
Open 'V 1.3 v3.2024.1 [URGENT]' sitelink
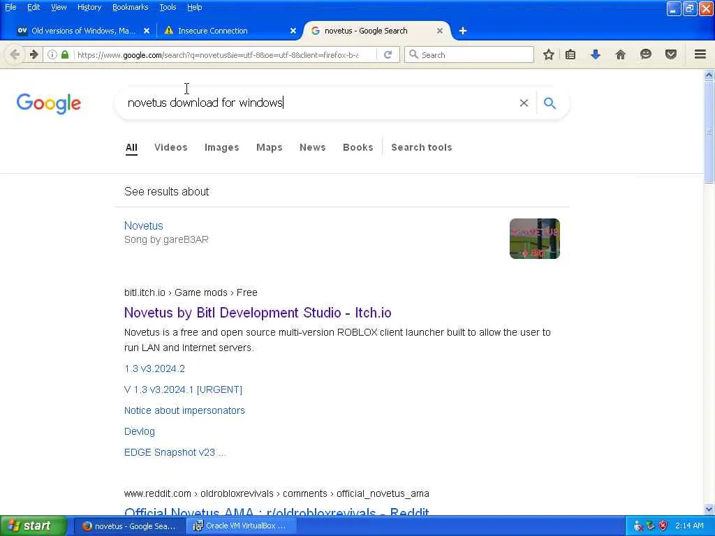click(184, 389)
